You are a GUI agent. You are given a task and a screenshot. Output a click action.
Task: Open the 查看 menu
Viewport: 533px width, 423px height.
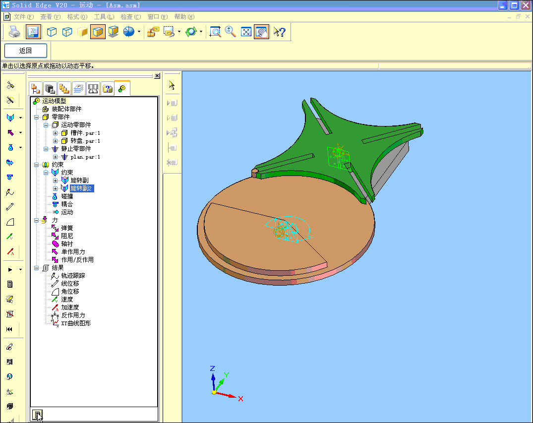50,17
